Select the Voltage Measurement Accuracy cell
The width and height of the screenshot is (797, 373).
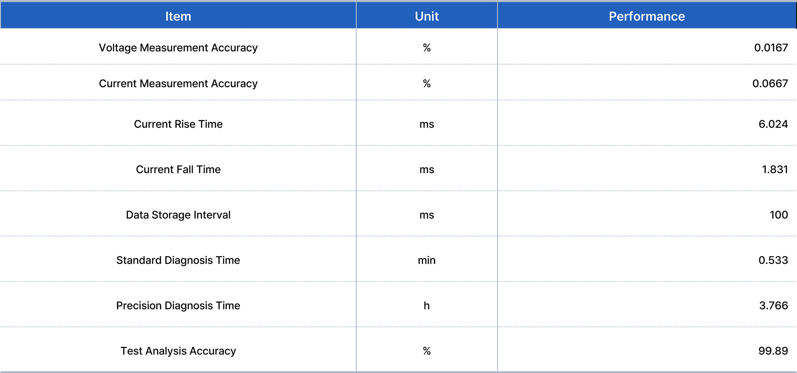(178, 48)
